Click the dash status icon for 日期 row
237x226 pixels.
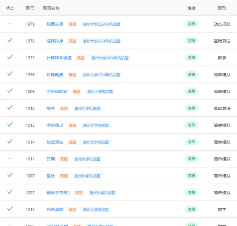click(x=10, y=158)
